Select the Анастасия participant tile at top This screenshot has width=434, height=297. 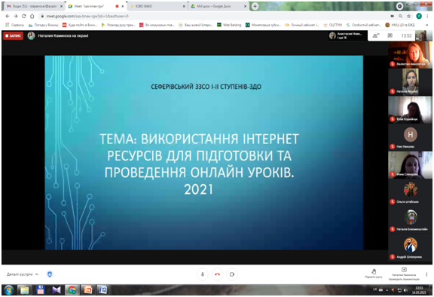pos(347,35)
